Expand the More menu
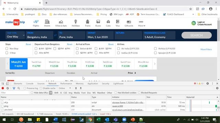 (141, 23)
